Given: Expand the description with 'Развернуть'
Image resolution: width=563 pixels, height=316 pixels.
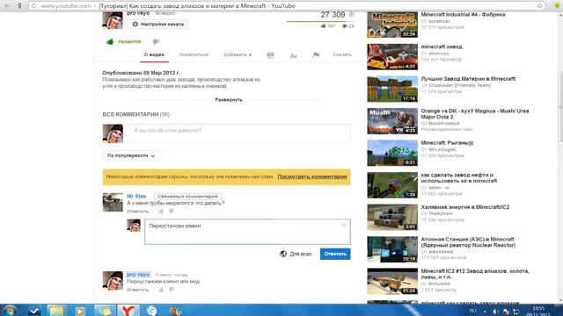Looking at the screenshot, I should (x=229, y=99).
